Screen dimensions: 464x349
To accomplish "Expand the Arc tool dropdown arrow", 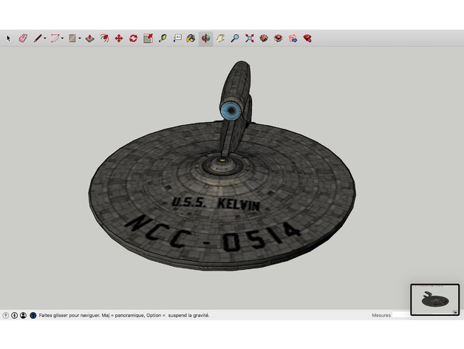I will pos(63,38).
